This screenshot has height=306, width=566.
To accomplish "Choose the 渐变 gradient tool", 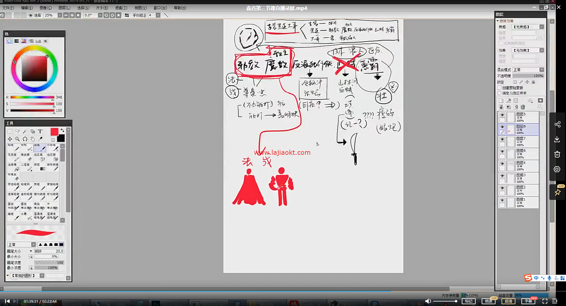I will (39, 167).
